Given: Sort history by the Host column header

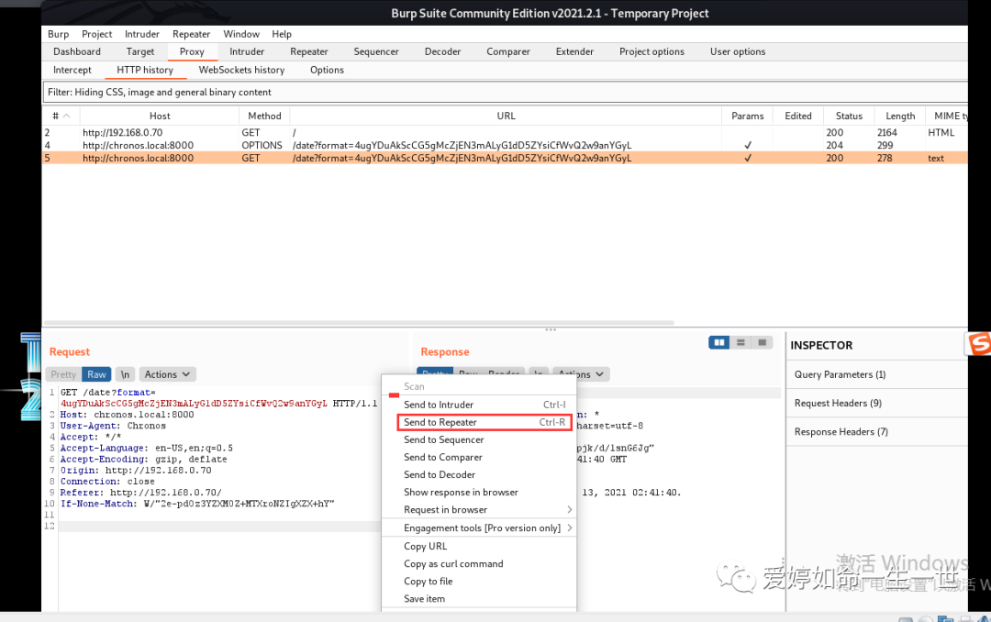Looking at the screenshot, I should pos(160,116).
